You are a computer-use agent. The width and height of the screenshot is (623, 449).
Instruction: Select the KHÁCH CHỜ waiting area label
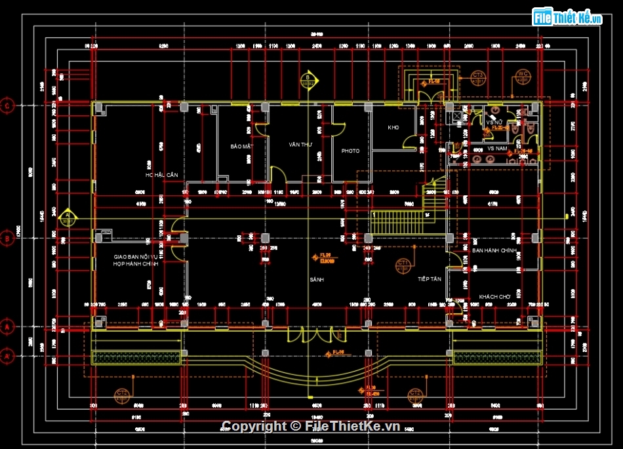494,297
